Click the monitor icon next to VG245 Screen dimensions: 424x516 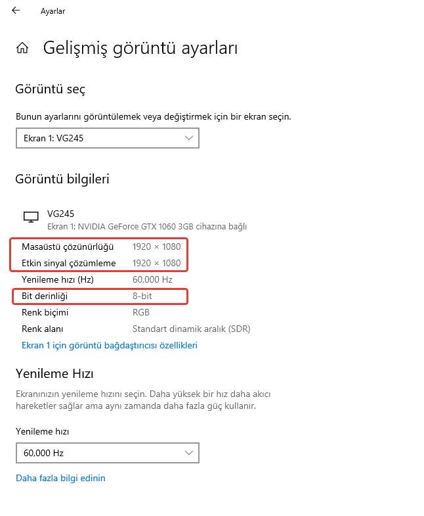[30, 217]
